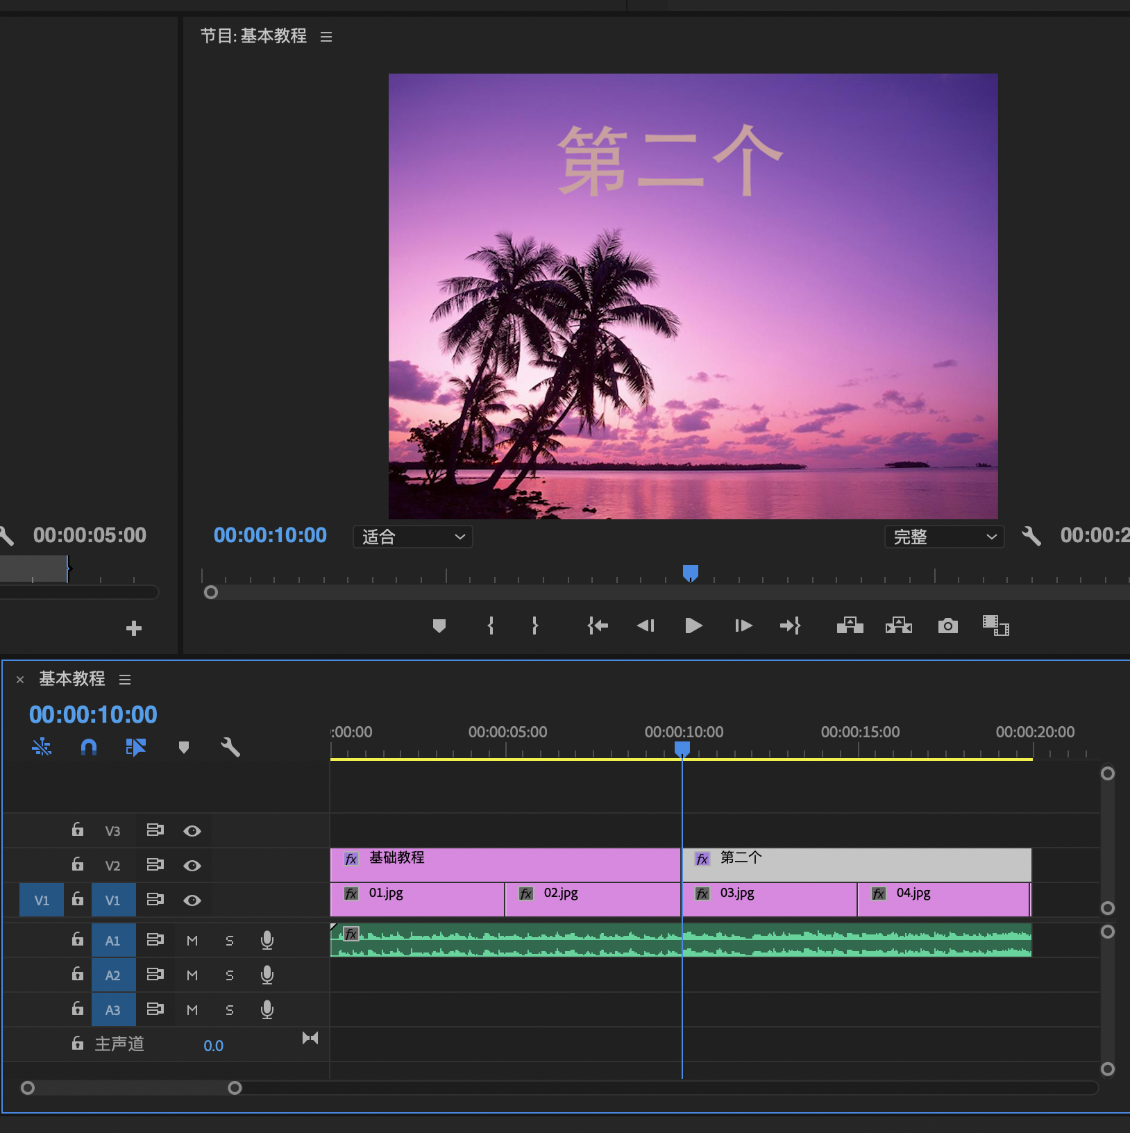1130x1133 pixels.
Task: Click the Lift button icon
Action: [850, 626]
